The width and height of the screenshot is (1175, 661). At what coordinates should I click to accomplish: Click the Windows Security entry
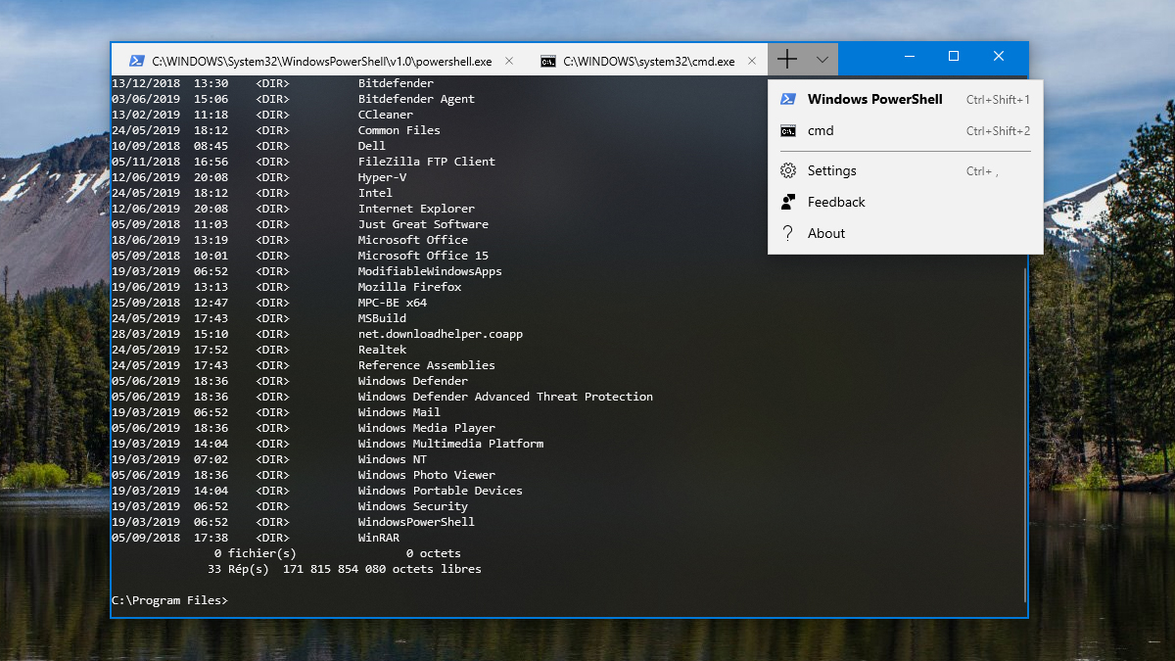[x=412, y=506]
